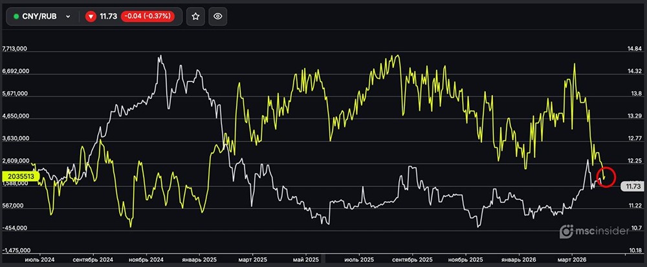Click the сентябрь 2025 date label
Screen dimensions: 647x267
pos(412,260)
